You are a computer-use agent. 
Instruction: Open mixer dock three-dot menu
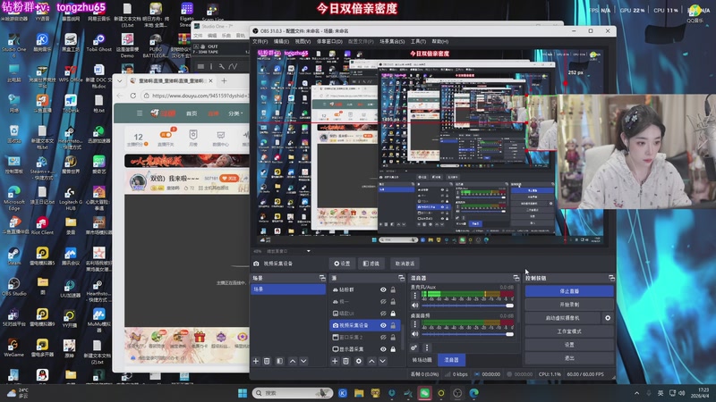[427, 348]
